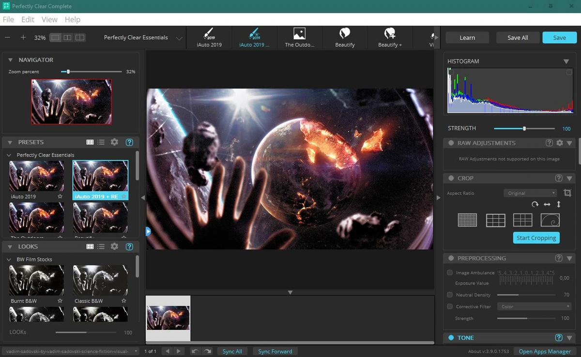The width and height of the screenshot is (581, 357).
Task: Favorite the Classic B&W look star
Action: [123, 301]
